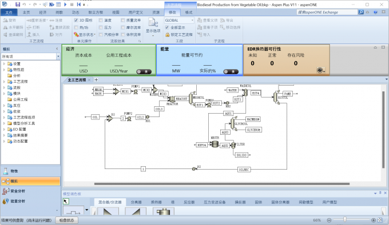The image size is (389, 225).
Task: Click the 查看父项 view parent icon
Action: (200, 21)
